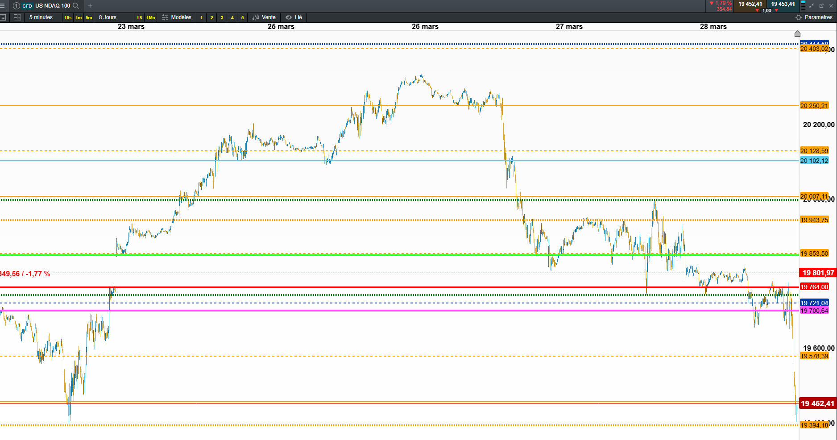Select the 10s timeframe shortcut
Screen dimensions: 837x440
[68, 17]
